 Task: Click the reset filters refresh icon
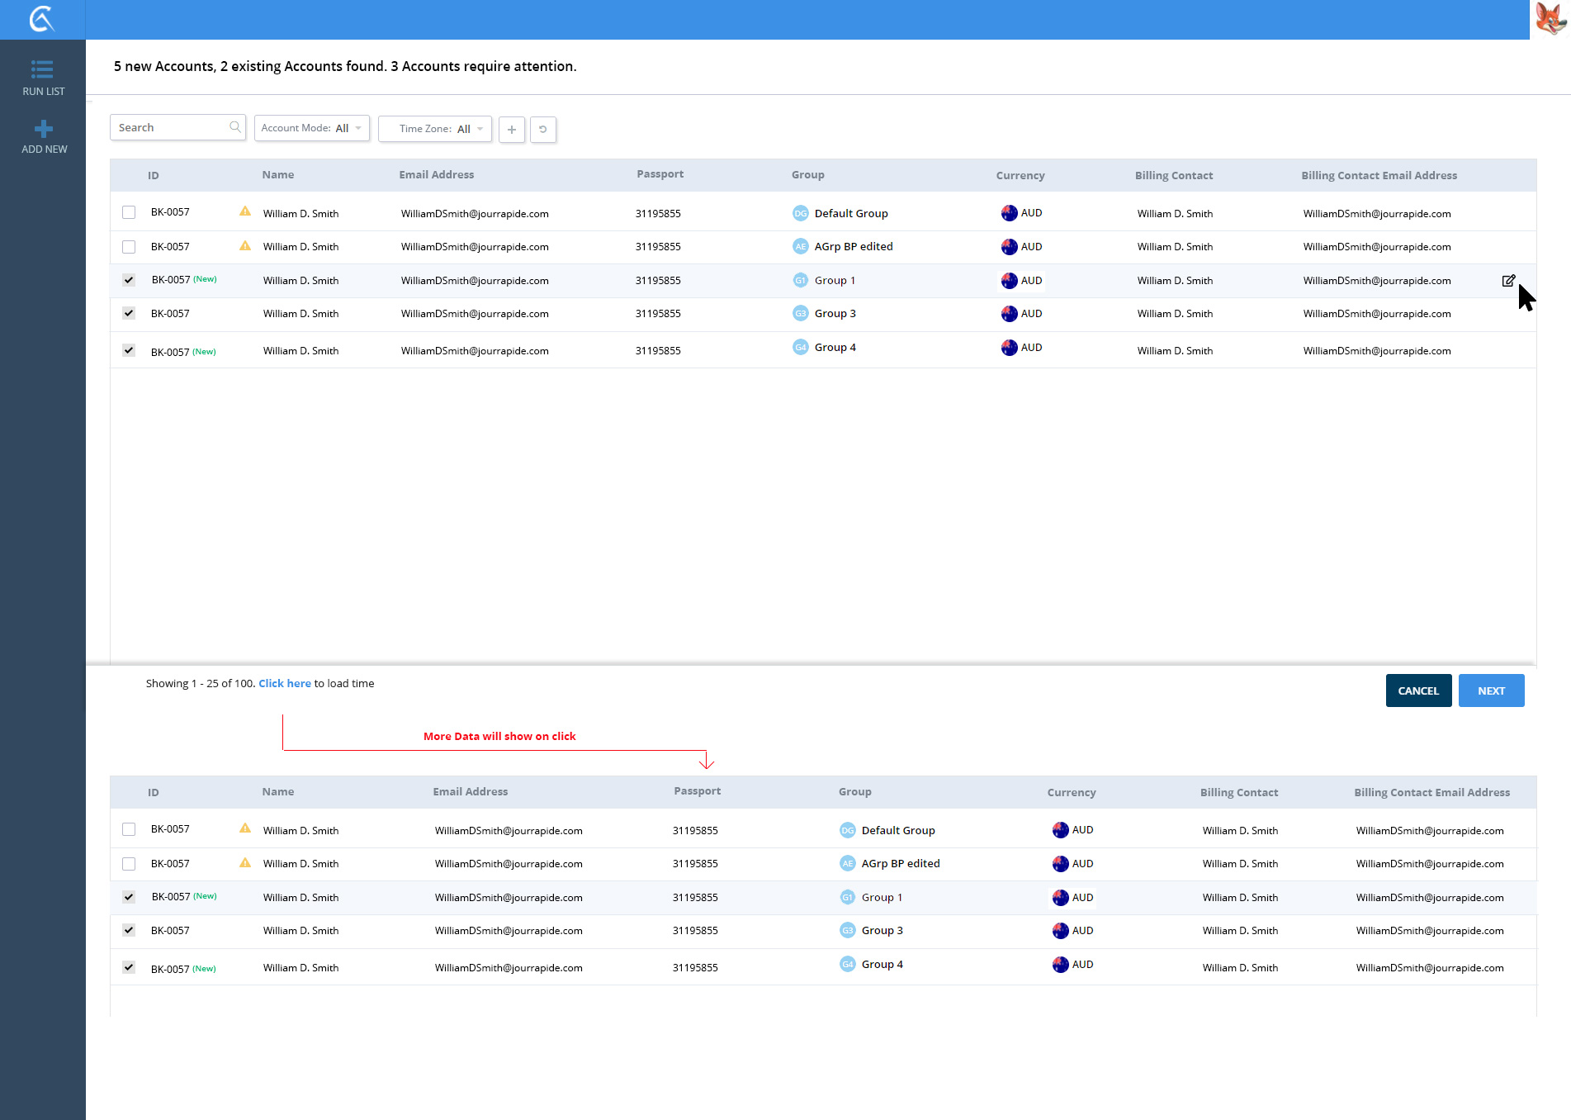tap(542, 130)
